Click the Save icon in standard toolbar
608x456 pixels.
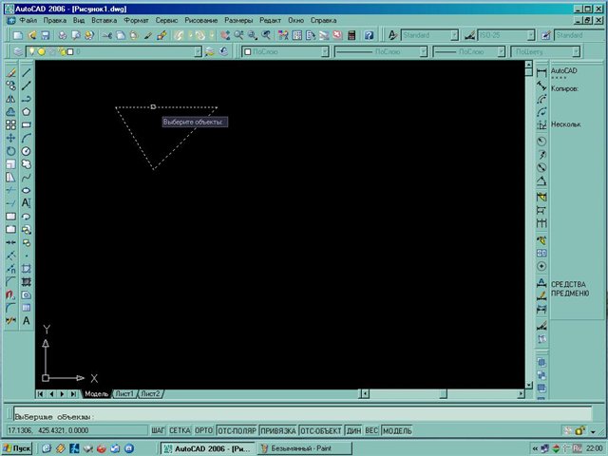[x=47, y=35]
